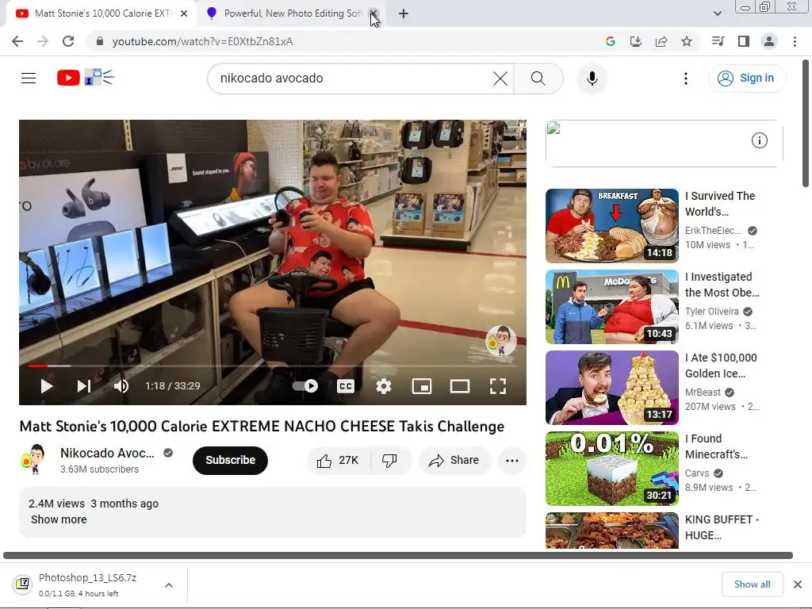
Task: Click Sign in button
Action: 747,79
